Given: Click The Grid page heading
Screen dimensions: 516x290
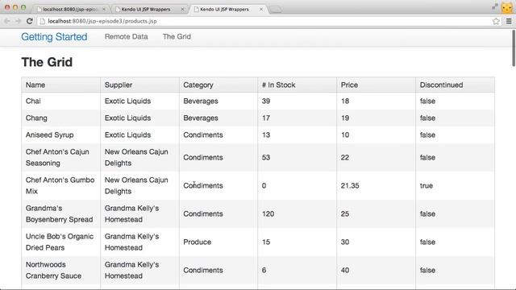Looking at the screenshot, I should coord(47,62).
